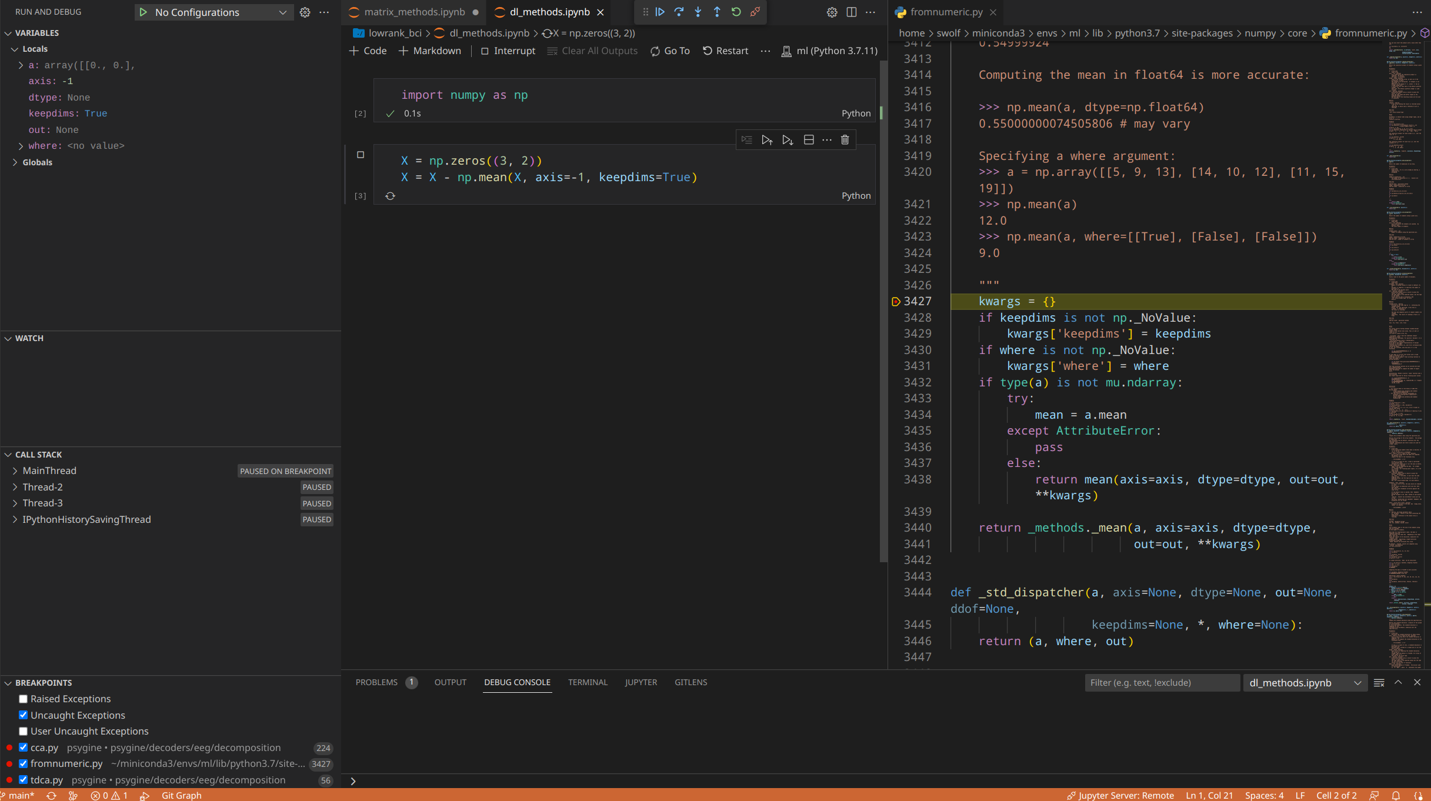Viewport: 1431px width, 801px height.
Task: Run by line in cell toolbar
Action: point(746,139)
